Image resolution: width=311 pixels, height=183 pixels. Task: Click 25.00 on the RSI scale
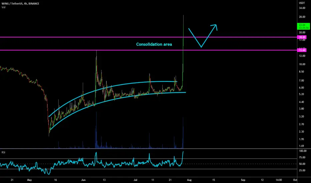click(x=302, y=170)
